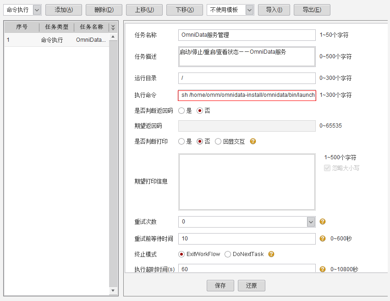
Task: Click the 还原 button
Action: coord(252,285)
